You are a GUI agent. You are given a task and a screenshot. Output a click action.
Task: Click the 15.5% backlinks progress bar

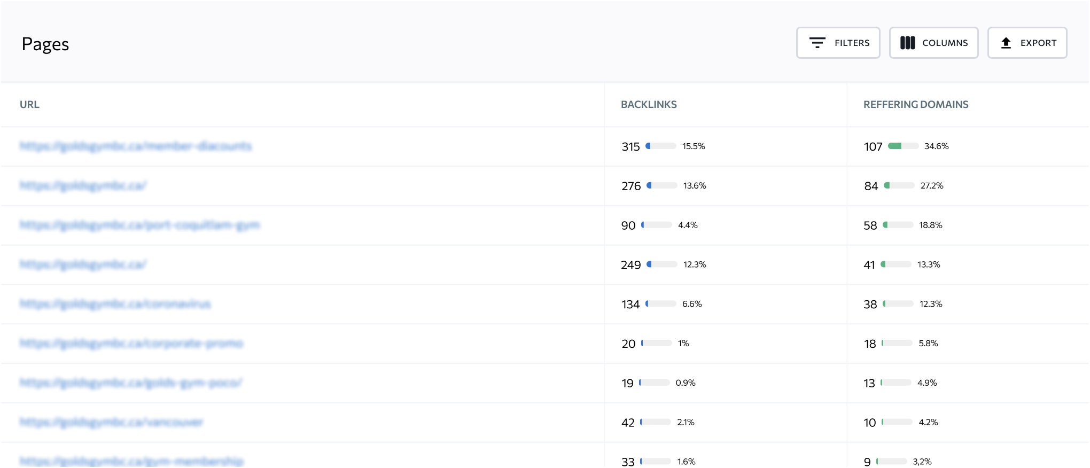coord(661,146)
